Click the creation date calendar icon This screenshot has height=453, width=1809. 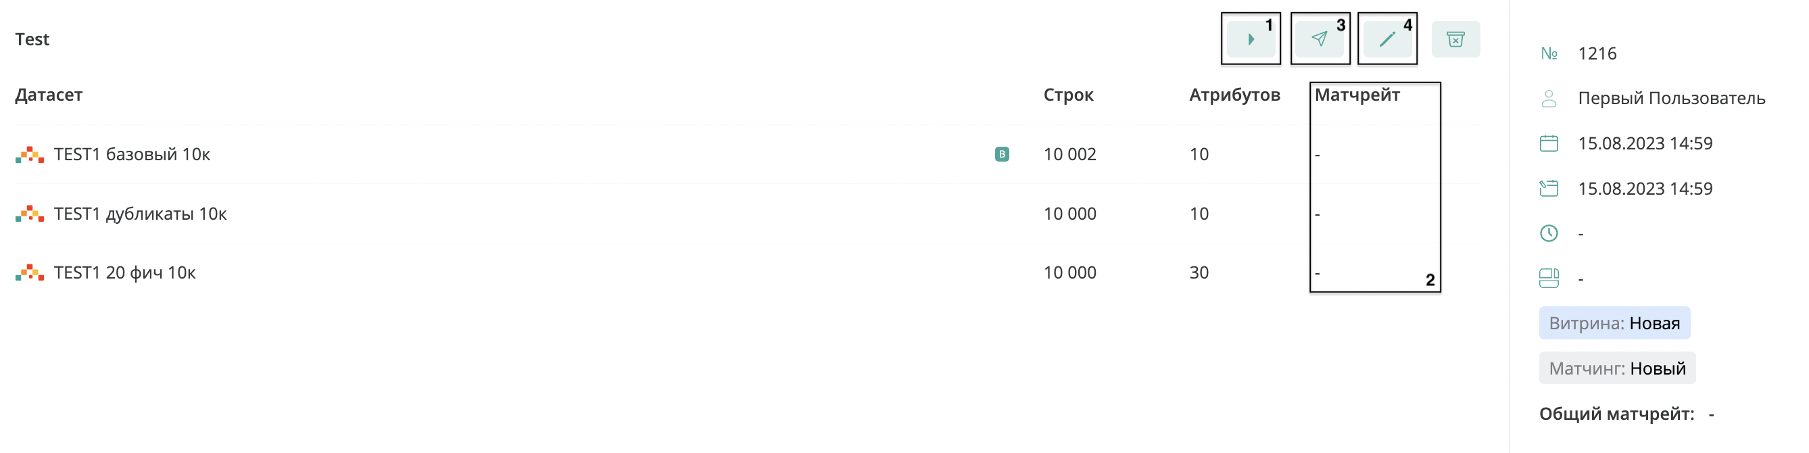[1549, 143]
